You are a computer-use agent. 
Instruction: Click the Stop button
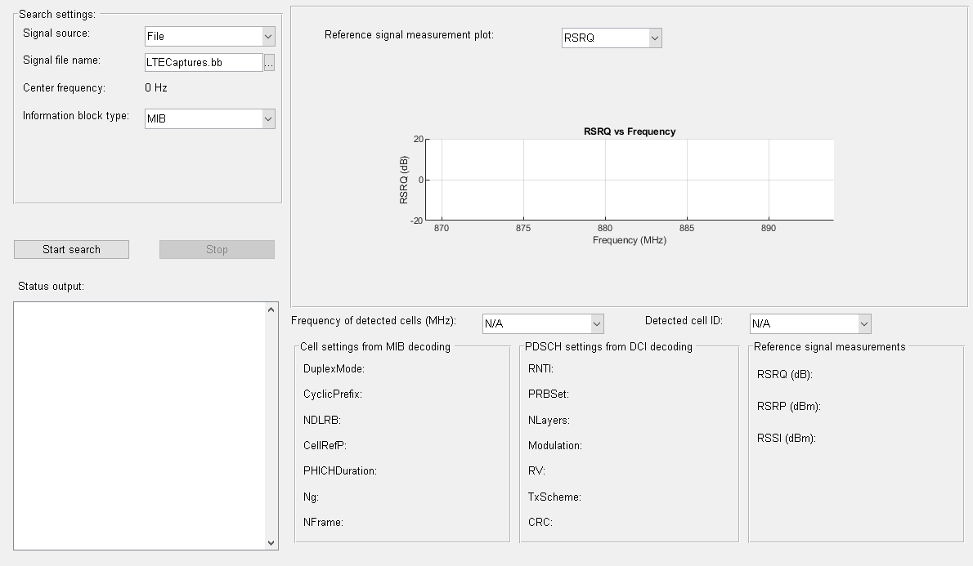tap(217, 250)
